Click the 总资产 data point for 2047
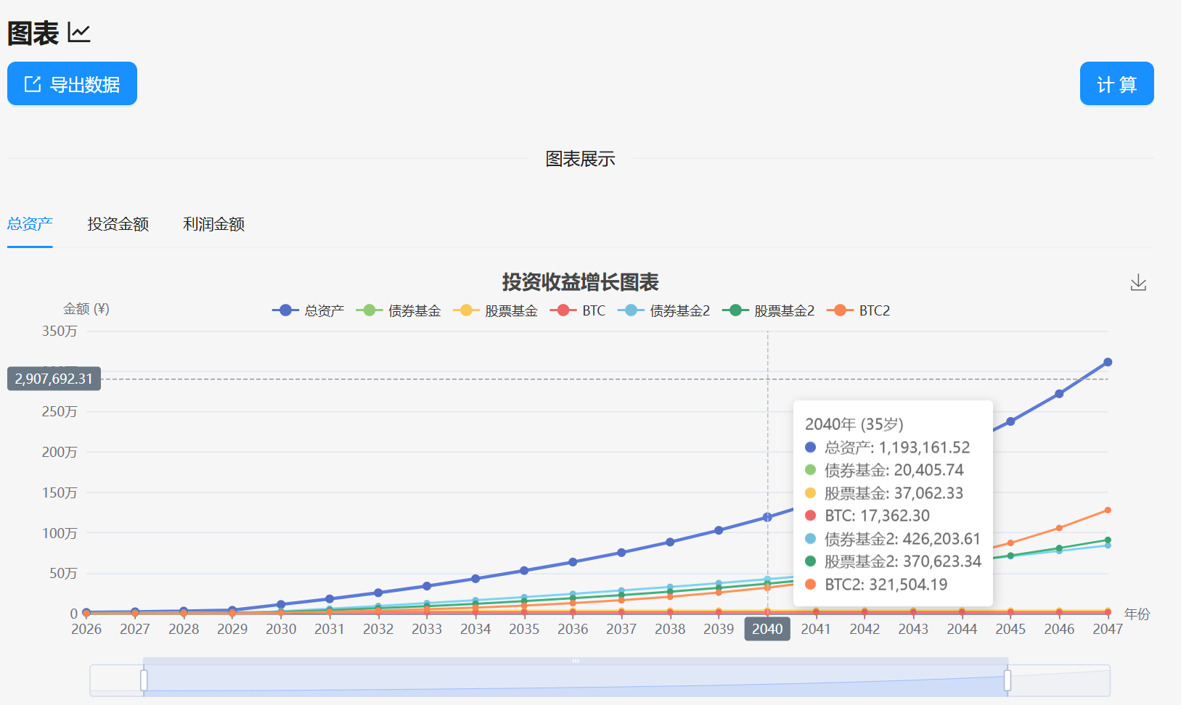 click(x=1108, y=362)
